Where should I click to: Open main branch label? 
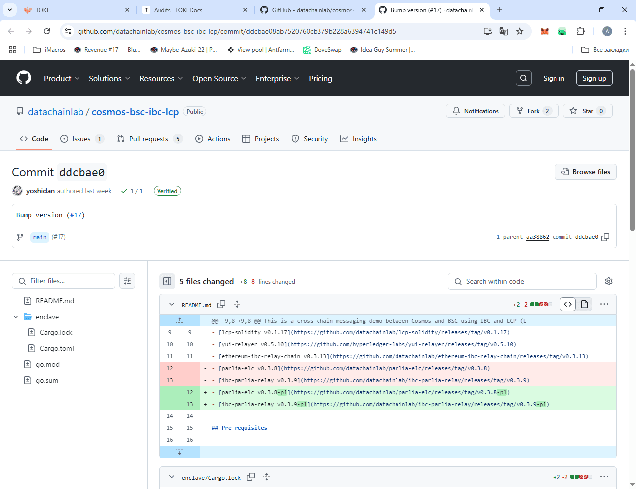coord(40,237)
